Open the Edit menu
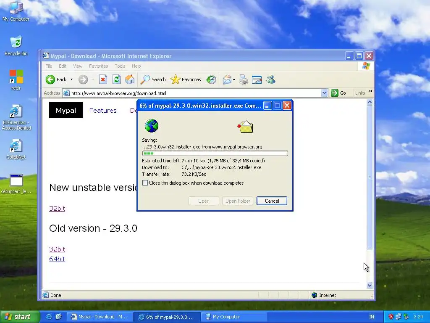The width and height of the screenshot is (430, 323). 63,66
